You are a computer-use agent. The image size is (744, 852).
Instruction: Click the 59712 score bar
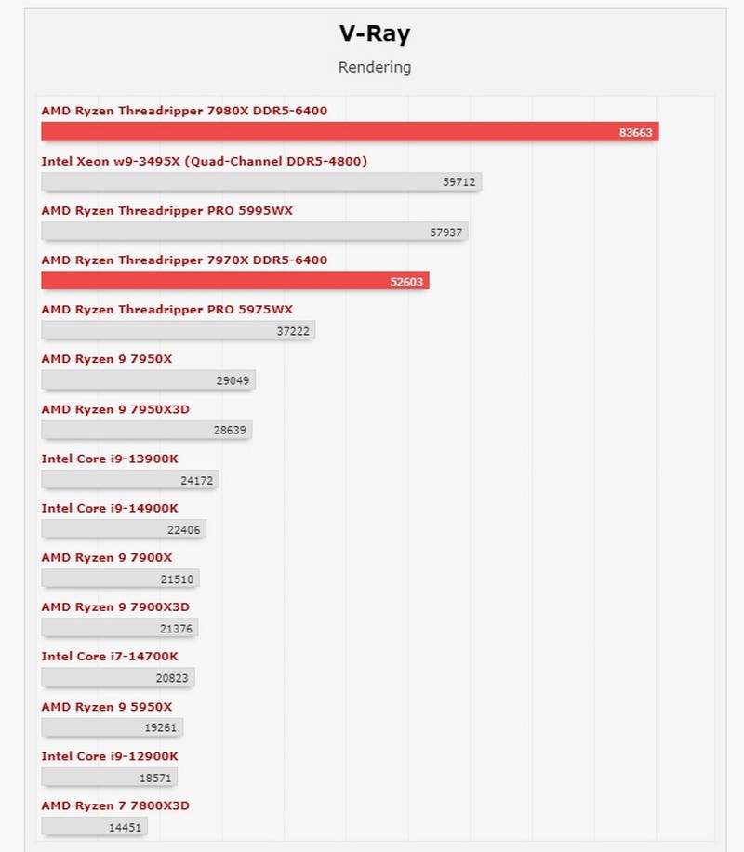261,182
